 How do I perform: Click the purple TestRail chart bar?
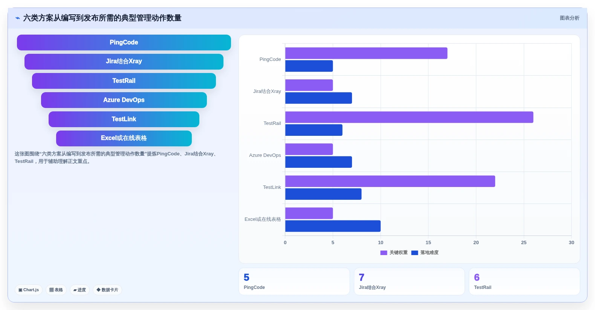pyautogui.click(x=409, y=117)
